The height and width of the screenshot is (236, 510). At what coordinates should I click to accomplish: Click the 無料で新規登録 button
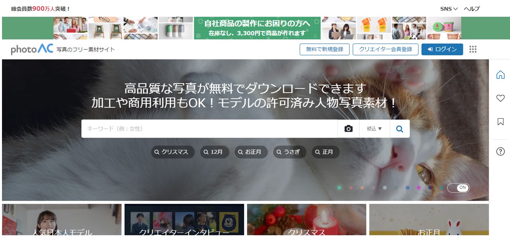click(x=325, y=49)
